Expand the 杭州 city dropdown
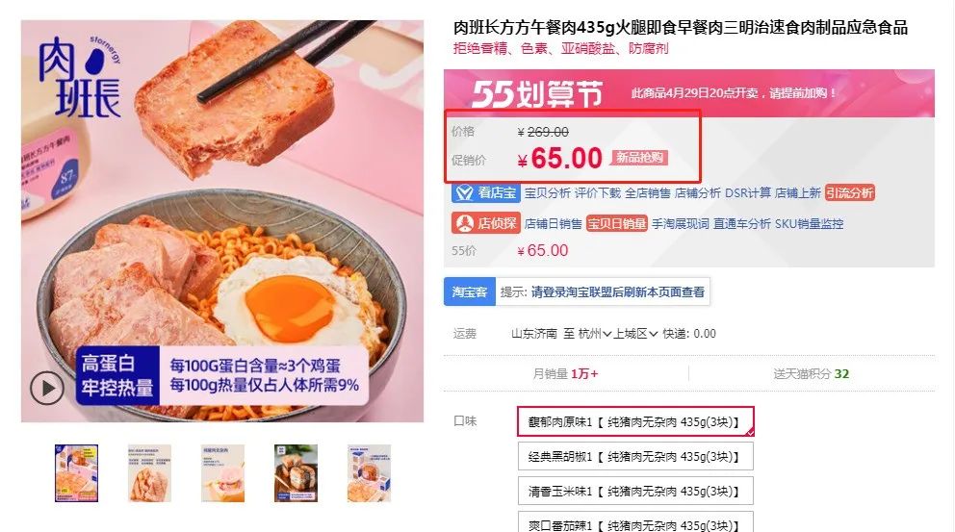955x532 pixels. click(595, 334)
